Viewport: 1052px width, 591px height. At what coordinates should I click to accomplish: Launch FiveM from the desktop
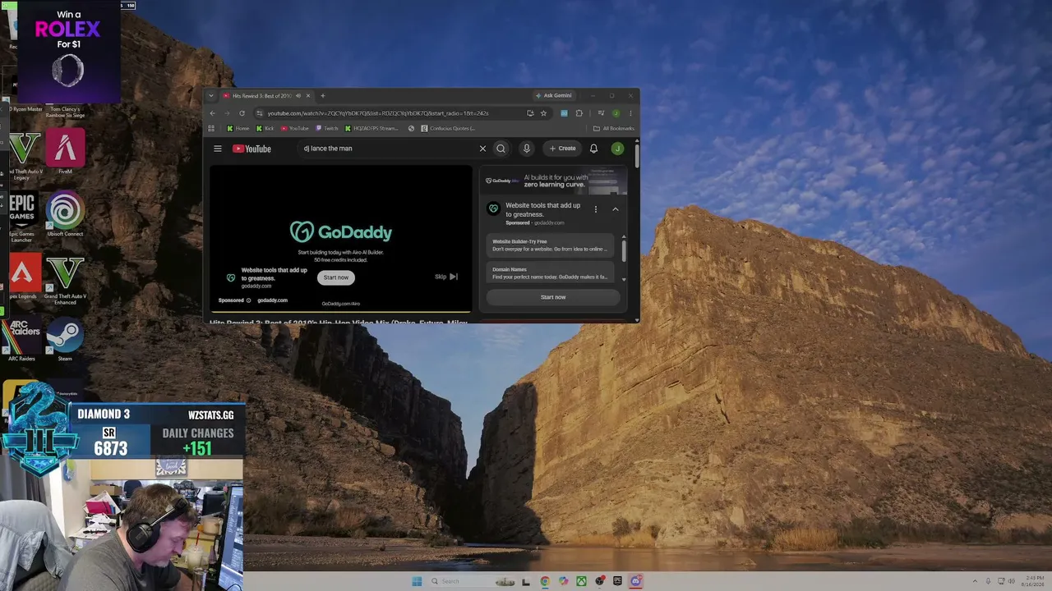pos(65,151)
